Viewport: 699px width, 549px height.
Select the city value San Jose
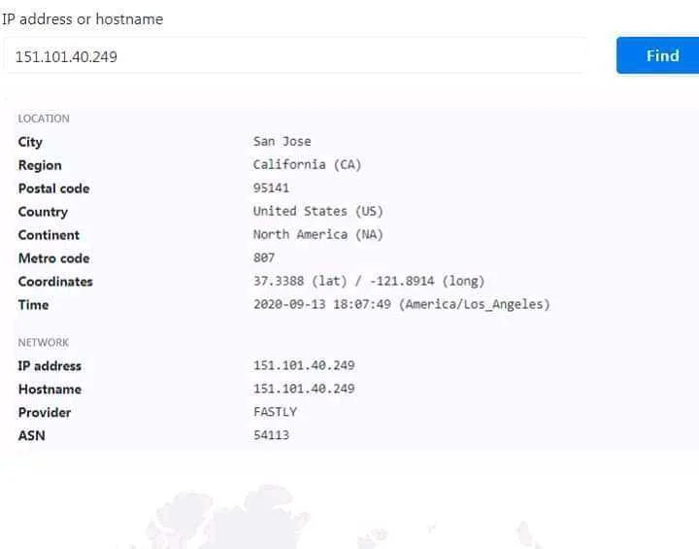click(x=283, y=142)
